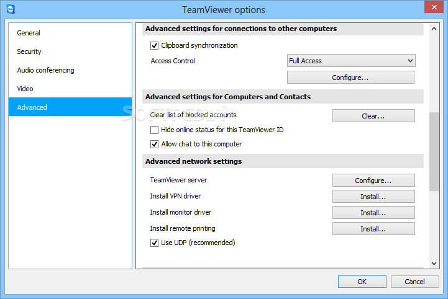448x299 pixels.
Task: Install the VPN driver
Action: coord(373,197)
